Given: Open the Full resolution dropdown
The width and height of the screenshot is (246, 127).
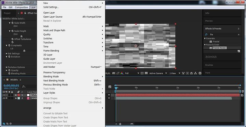Looking at the screenshot, I should [x=132, y=73].
